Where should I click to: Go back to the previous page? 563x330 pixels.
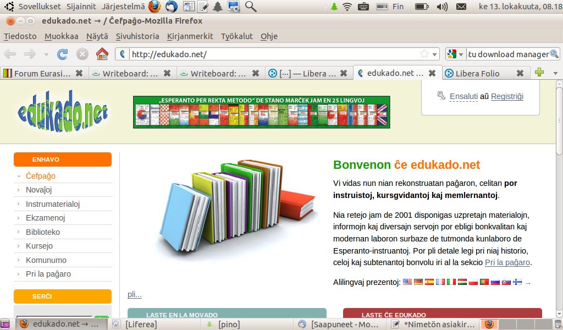(10, 54)
